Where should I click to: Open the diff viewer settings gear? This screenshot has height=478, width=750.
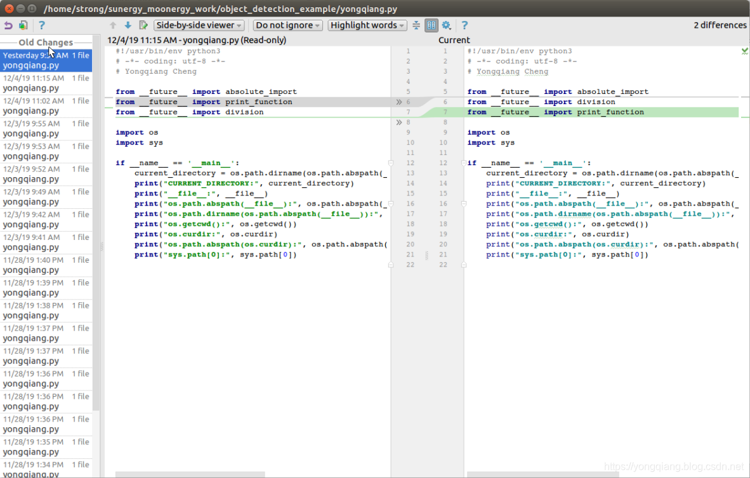point(447,25)
